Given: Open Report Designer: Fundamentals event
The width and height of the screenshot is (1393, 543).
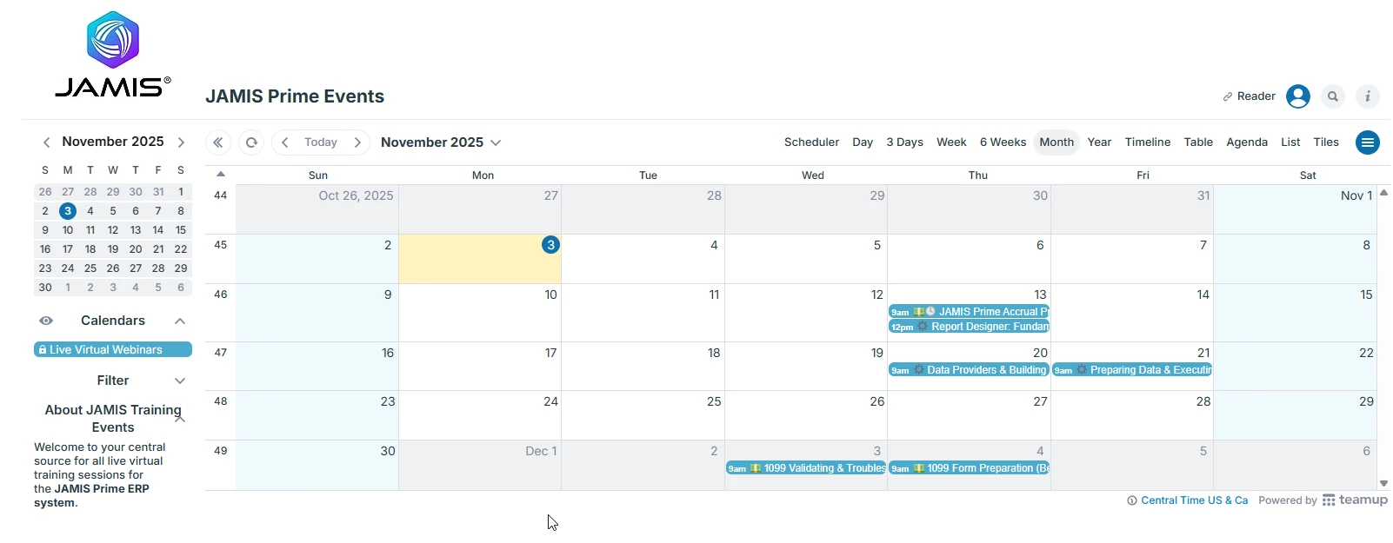Looking at the screenshot, I should (969, 327).
